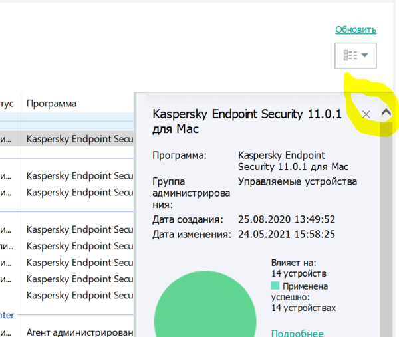Click the modification date 24.05.2021 15:58:25

click(286, 234)
